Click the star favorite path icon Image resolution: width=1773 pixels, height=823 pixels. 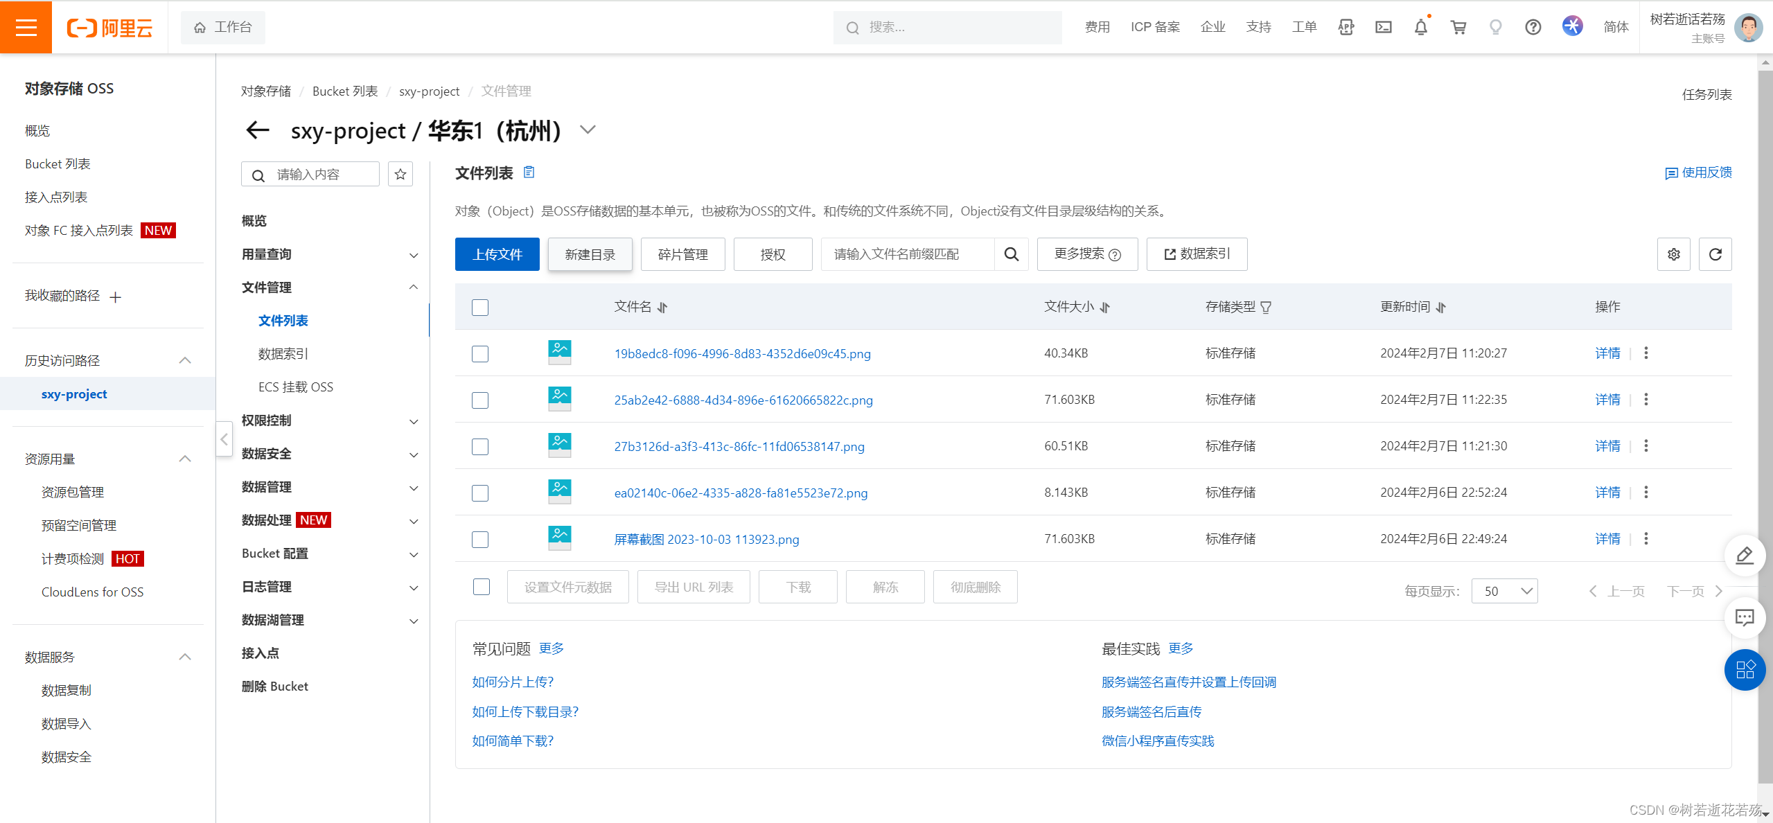coord(400,175)
